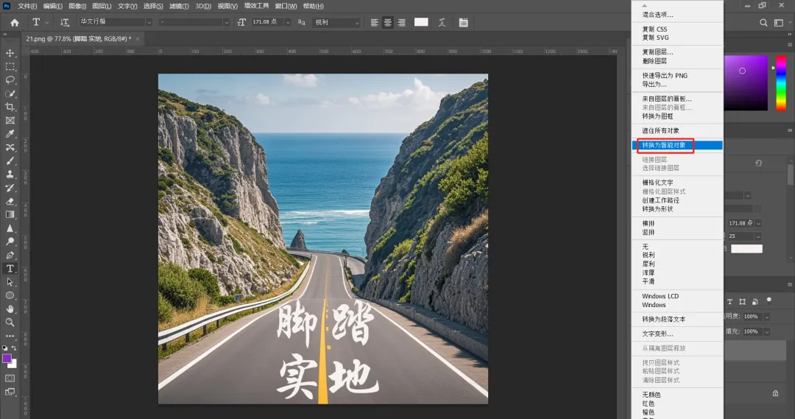Screen dimensions: 795x419
Task: Open Quick Mask mode icon
Action: coord(10,378)
